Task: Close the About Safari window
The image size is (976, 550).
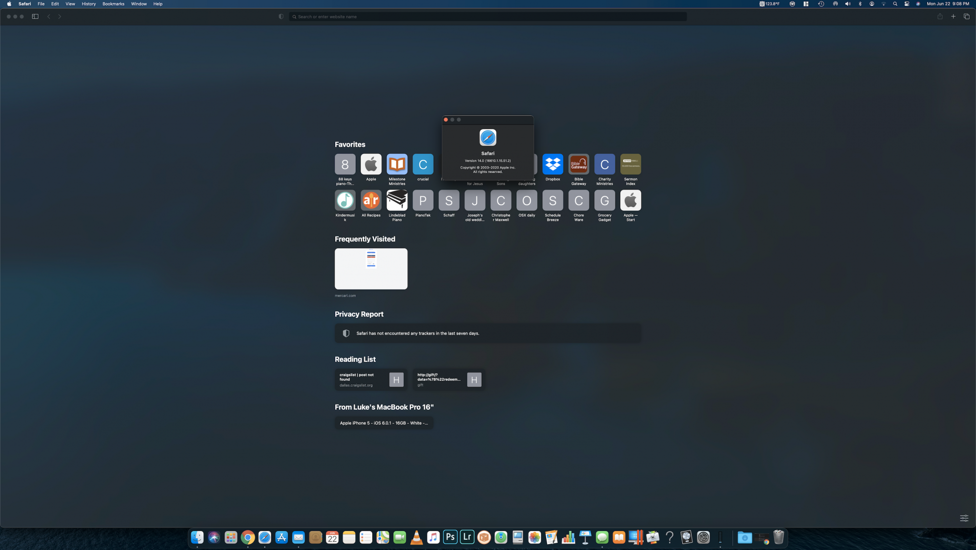Action: point(446,120)
